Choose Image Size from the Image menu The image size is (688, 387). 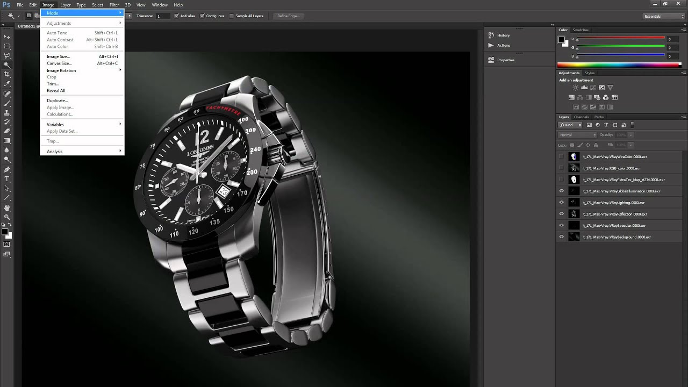click(x=82, y=56)
